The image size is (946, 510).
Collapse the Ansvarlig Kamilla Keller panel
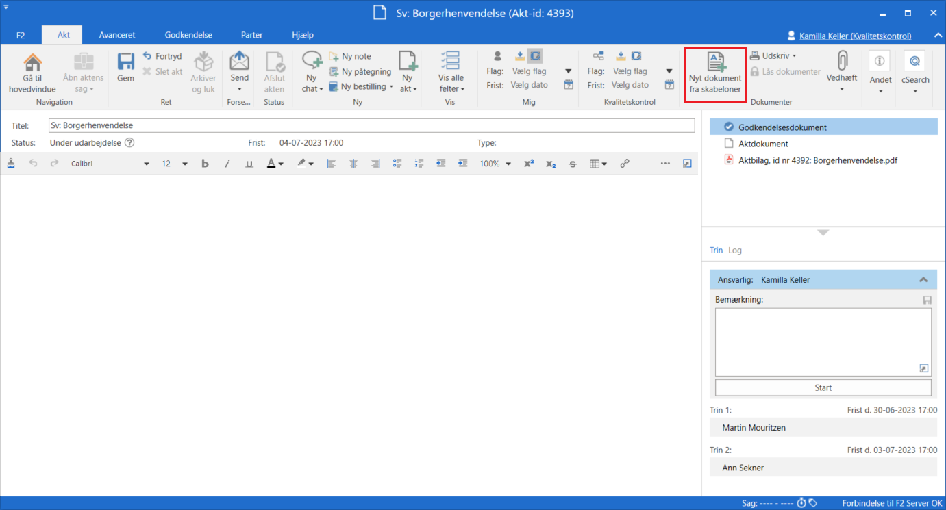(923, 280)
